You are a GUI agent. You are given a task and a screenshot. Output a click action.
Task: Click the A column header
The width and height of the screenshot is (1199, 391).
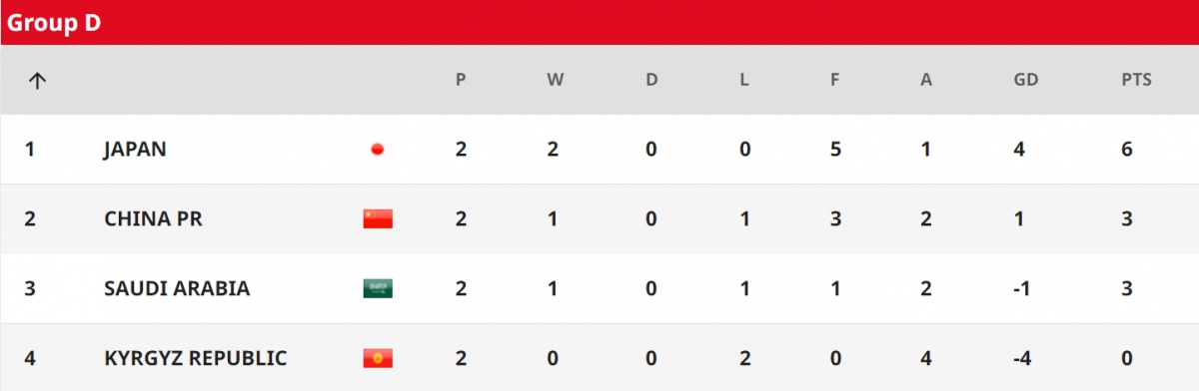pyautogui.click(x=926, y=81)
